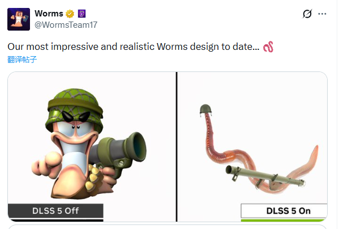Click the black bar under DLSS 5 Off
The image size is (339, 229).
57,220
